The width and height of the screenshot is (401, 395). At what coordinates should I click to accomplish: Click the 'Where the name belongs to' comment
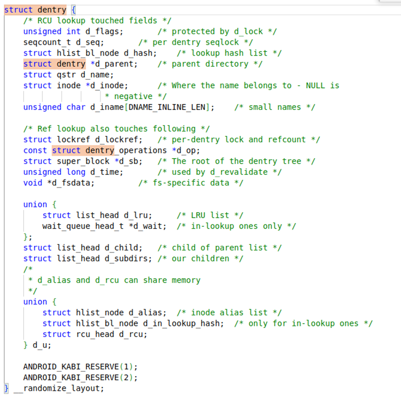[x=248, y=85]
